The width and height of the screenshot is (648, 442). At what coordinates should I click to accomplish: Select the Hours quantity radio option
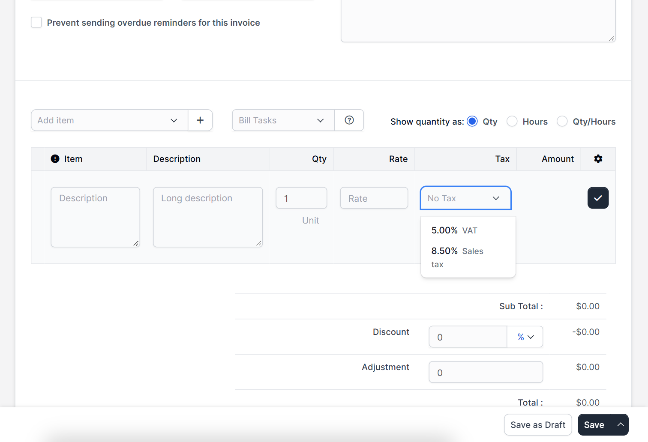point(512,121)
